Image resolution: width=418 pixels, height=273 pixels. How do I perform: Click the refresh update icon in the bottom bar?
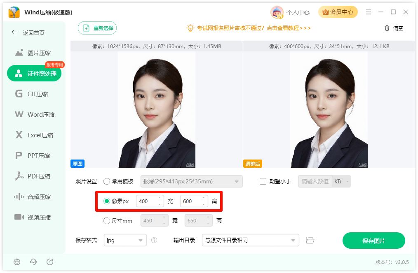pos(50,262)
